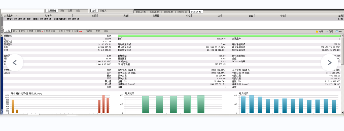Open the 日志 journal tab
Image resolution: width=344 pixels, height=131 pixels.
click(x=106, y=31)
